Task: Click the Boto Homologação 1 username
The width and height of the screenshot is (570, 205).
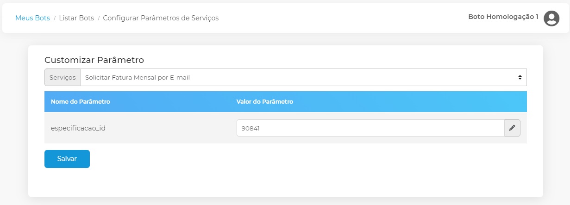Action: pos(503,17)
